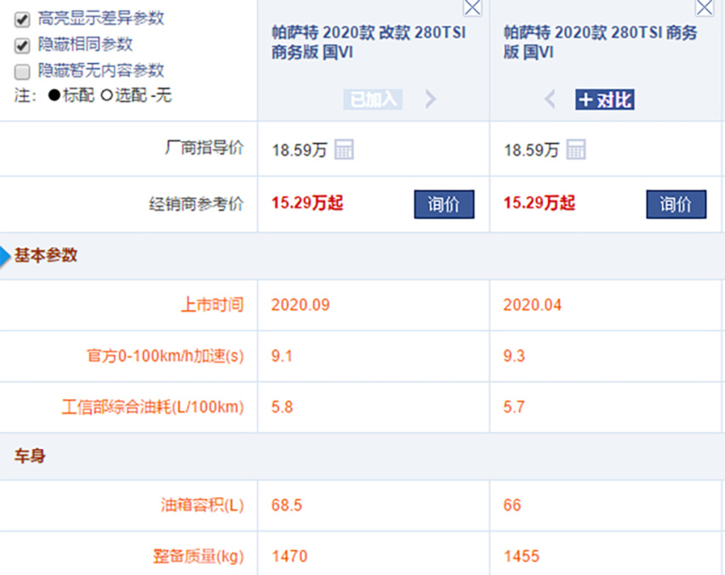The width and height of the screenshot is (725, 575).
Task: Click second model 18.59万 guide price
Action: (x=532, y=151)
